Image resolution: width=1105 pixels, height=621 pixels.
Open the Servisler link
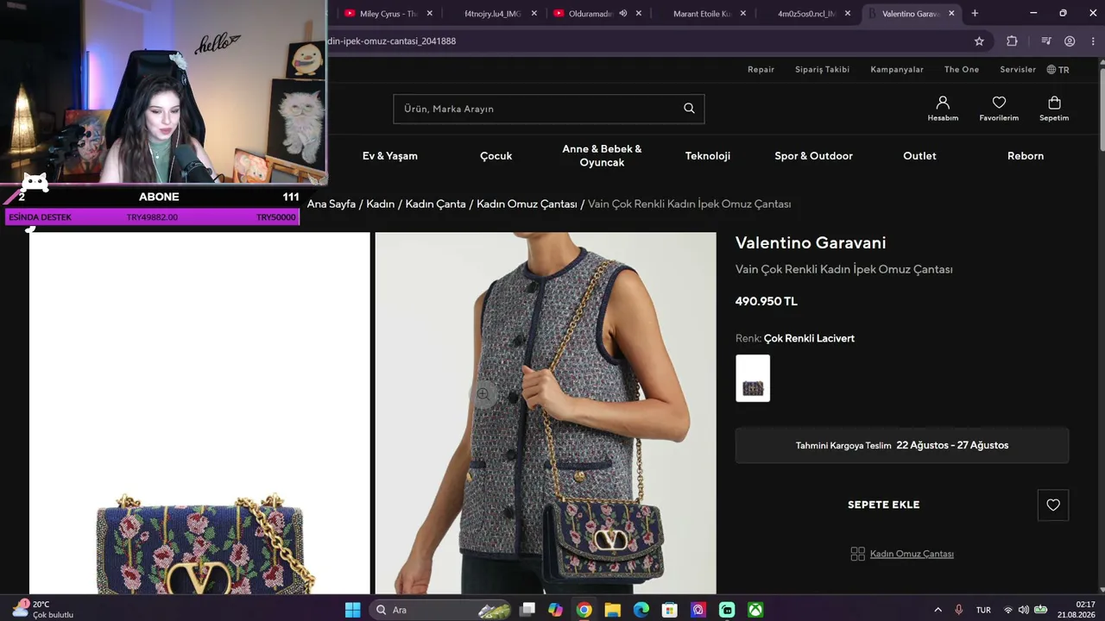[x=1018, y=69]
